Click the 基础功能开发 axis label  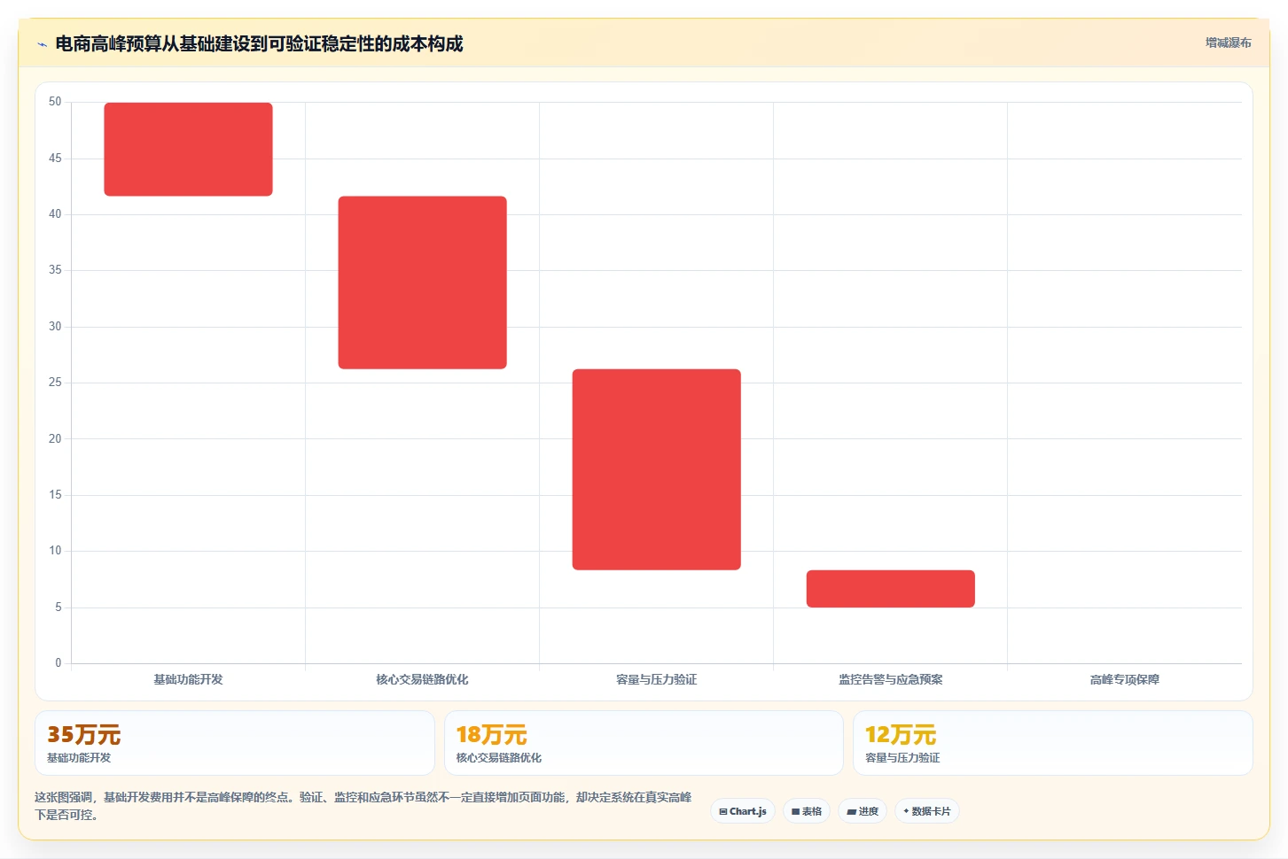[x=188, y=679]
